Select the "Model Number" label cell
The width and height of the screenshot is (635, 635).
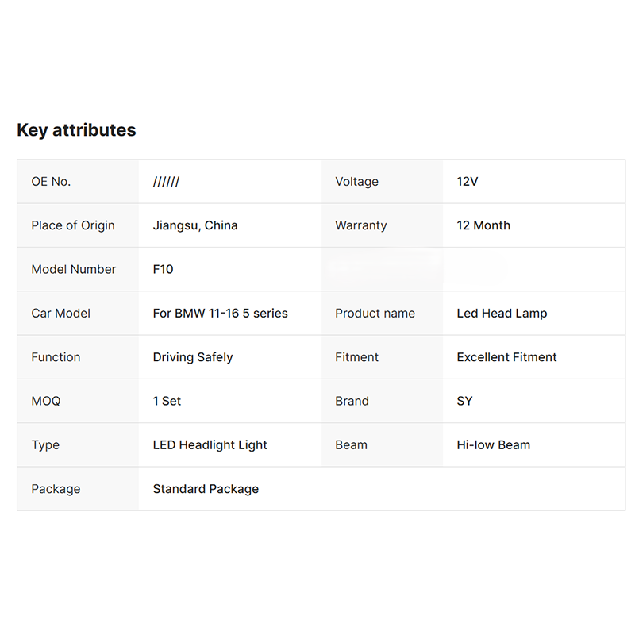click(x=74, y=269)
